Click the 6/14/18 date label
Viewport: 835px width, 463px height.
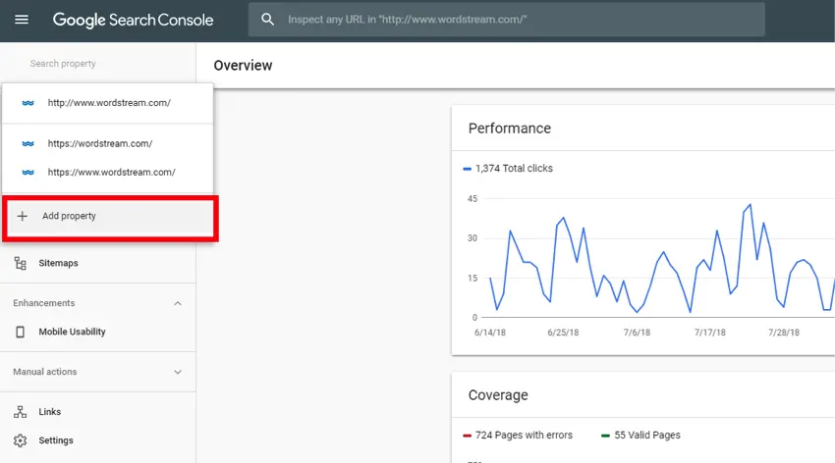(490, 333)
